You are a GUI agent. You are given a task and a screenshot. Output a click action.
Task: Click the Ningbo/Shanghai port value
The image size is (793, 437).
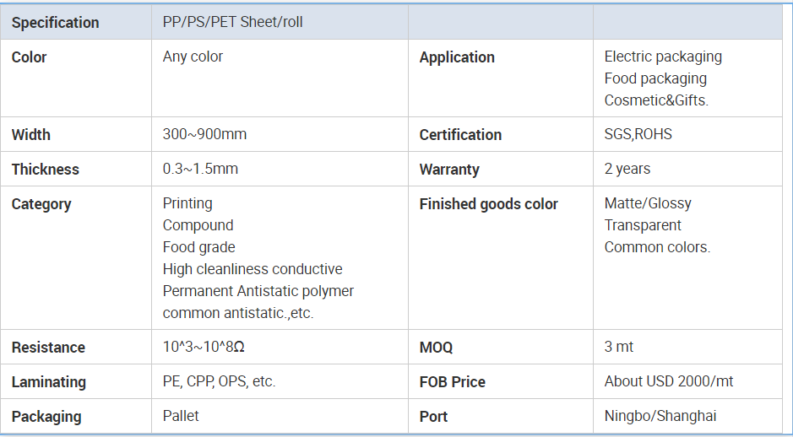click(660, 416)
